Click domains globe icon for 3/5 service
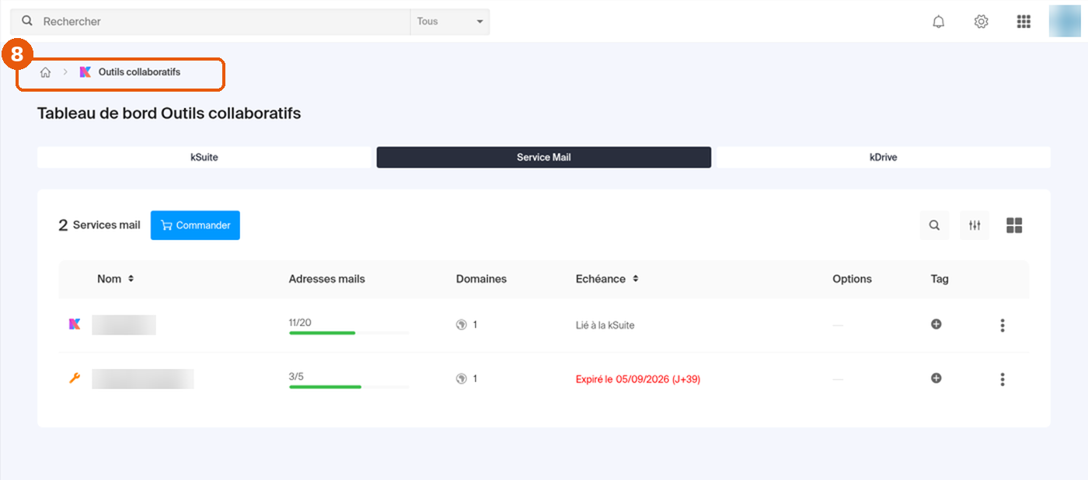Screen dimensions: 1088x480 click(x=462, y=379)
